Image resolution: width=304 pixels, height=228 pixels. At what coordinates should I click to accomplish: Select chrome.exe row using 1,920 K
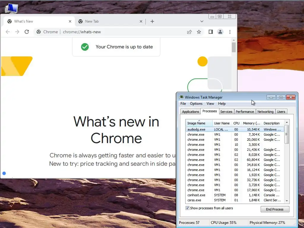click(x=235, y=175)
